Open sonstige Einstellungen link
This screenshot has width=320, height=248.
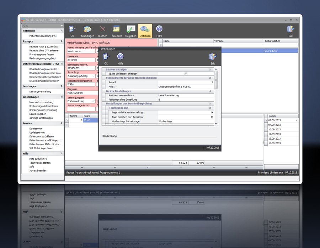[x=41, y=118]
